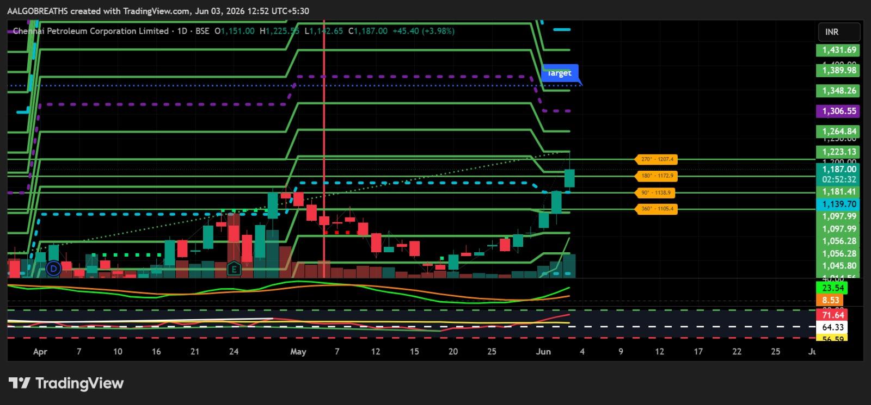Click the 90° - 1138.9 orange tag
This screenshot has height=405, width=871.
tap(657, 192)
